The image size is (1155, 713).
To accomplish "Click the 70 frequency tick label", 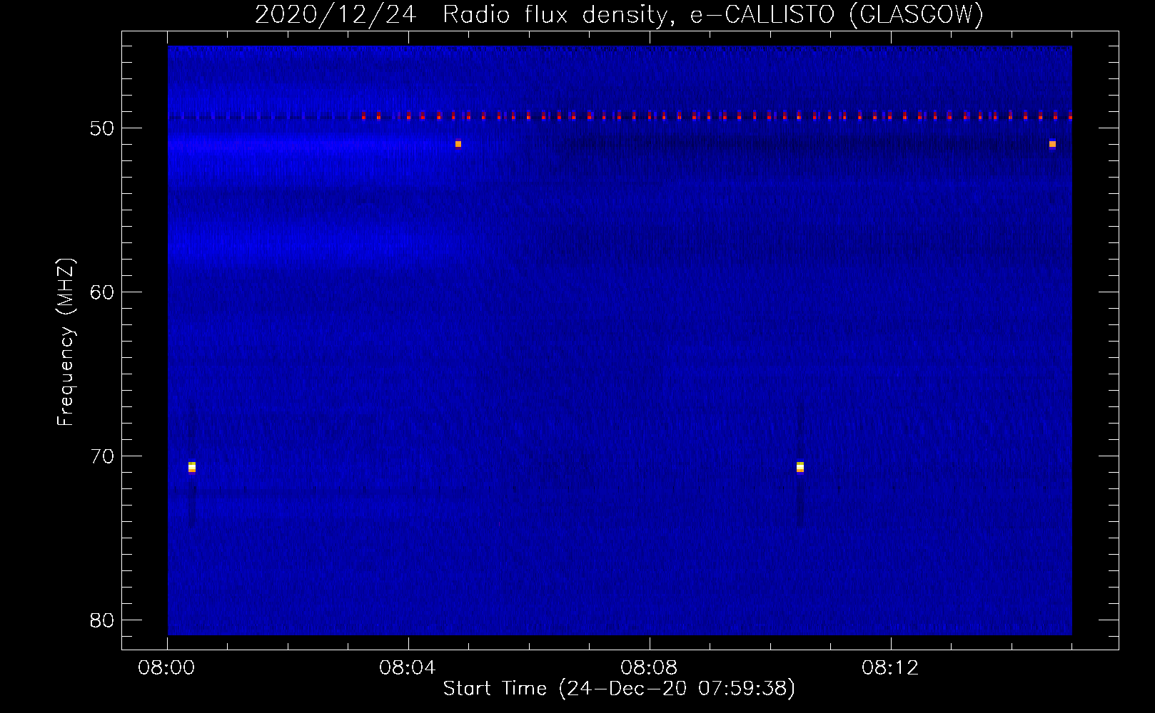I will coord(103,456).
